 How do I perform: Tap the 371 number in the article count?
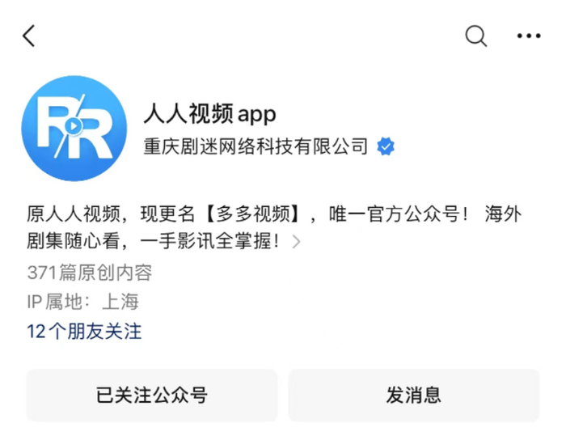pos(42,273)
